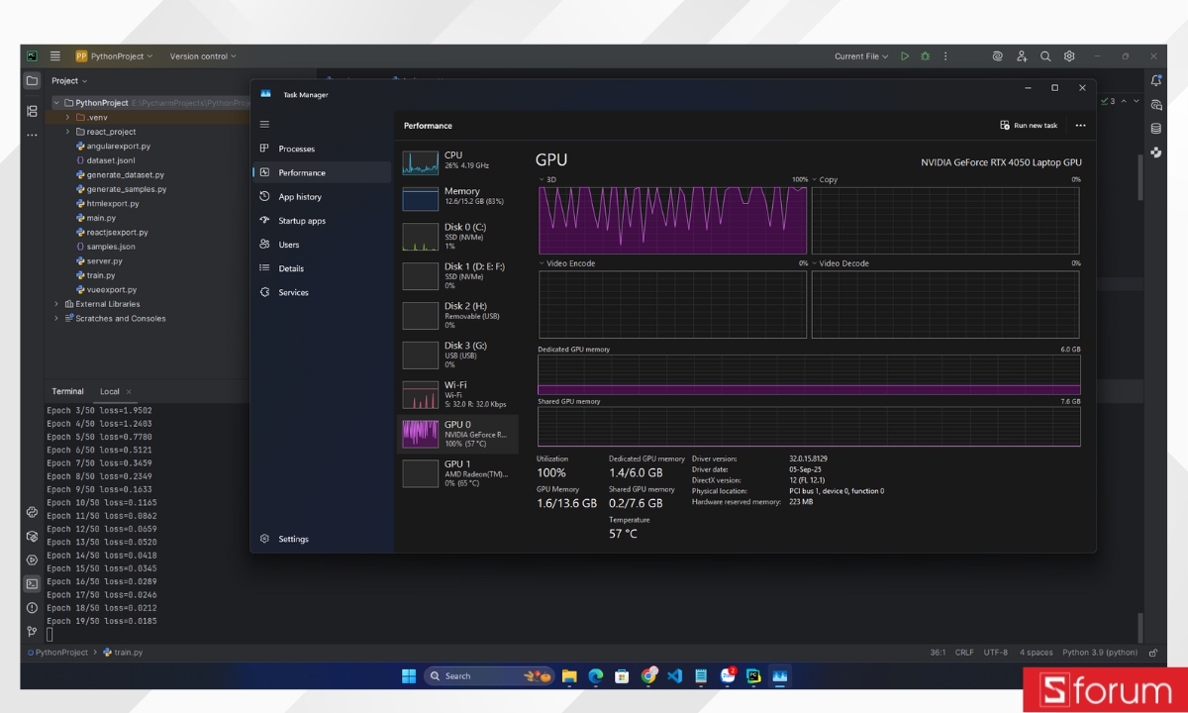Start debugging with the bug icon
1188x713 pixels.
pyautogui.click(x=925, y=56)
